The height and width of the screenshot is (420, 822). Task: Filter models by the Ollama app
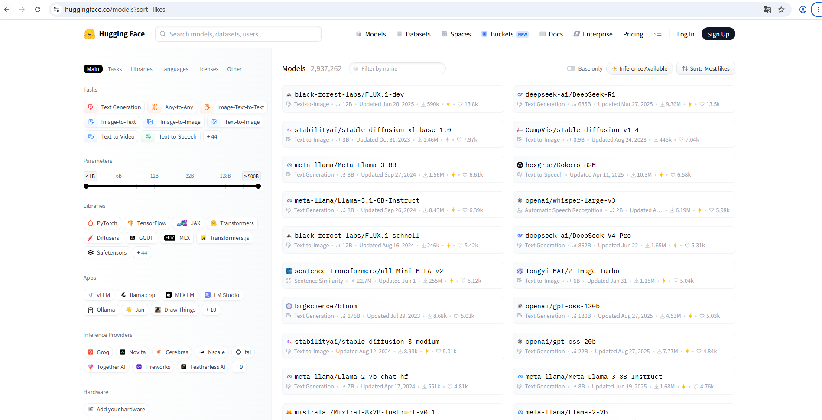coord(101,310)
